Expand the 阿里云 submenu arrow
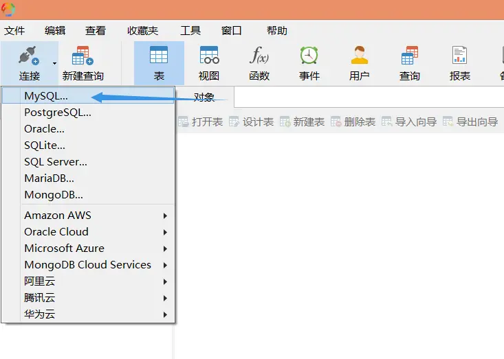The image size is (504, 359). (165, 281)
